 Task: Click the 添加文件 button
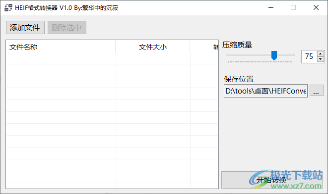(25, 27)
